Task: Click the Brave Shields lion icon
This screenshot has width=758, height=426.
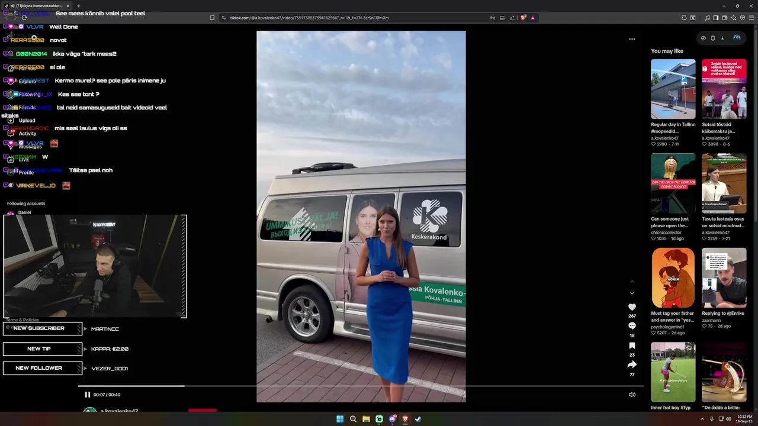Action: 523,18
